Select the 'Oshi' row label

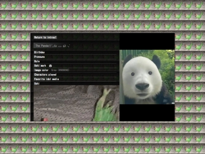coord(37,84)
